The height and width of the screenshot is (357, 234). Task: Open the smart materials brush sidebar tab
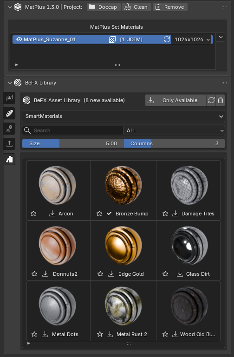pyautogui.click(x=9, y=113)
